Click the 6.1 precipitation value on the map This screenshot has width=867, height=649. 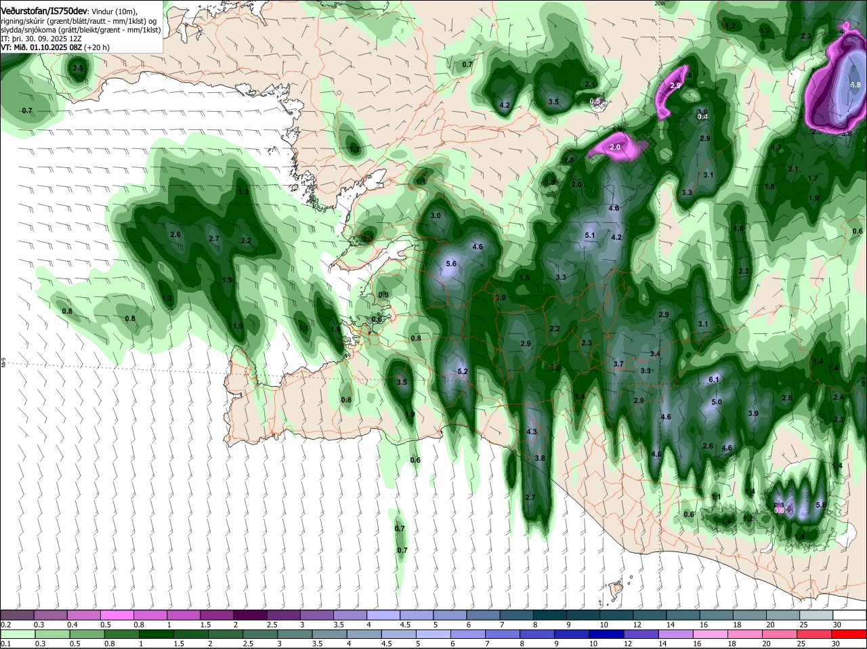pos(713,380)
